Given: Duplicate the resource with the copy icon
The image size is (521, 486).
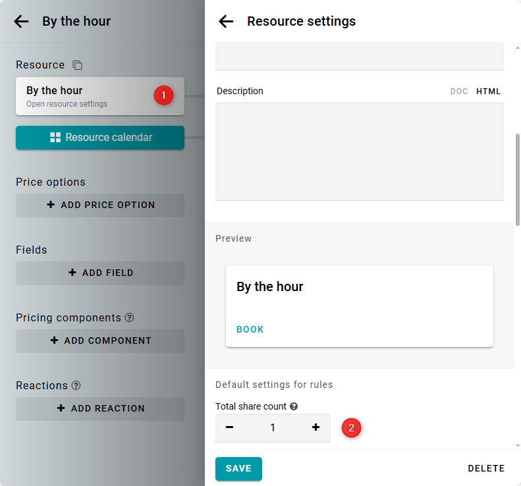Looking at the screenshot, I should [78, 65].
